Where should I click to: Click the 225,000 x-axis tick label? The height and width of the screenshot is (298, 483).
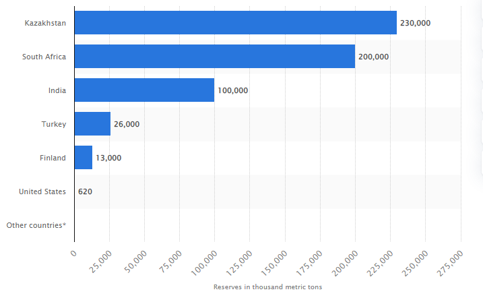coord(380,263)
